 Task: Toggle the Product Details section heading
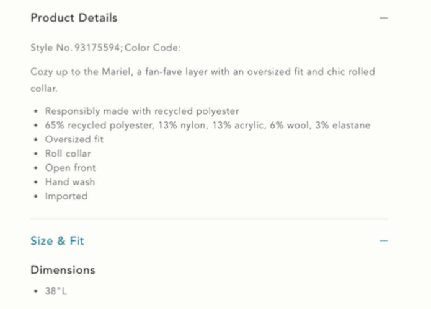tap(74, 18)
